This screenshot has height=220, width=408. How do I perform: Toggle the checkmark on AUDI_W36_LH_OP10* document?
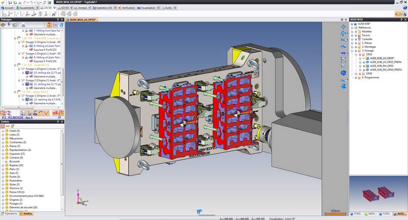(364, 59)
